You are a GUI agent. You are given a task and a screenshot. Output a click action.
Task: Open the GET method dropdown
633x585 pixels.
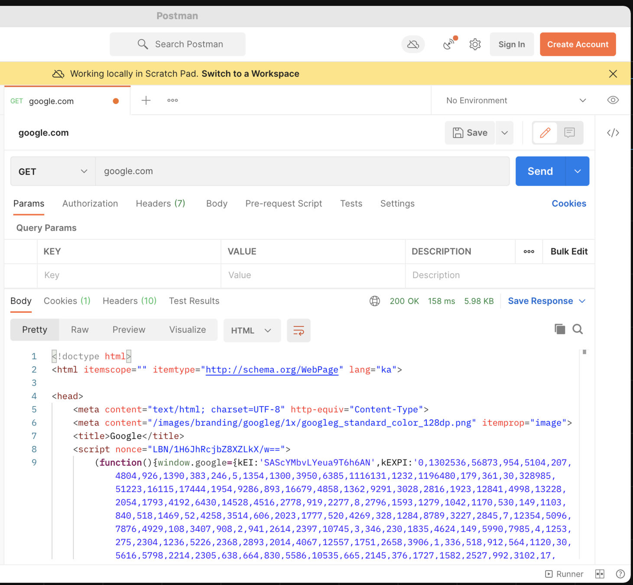[x=53, y=172]
